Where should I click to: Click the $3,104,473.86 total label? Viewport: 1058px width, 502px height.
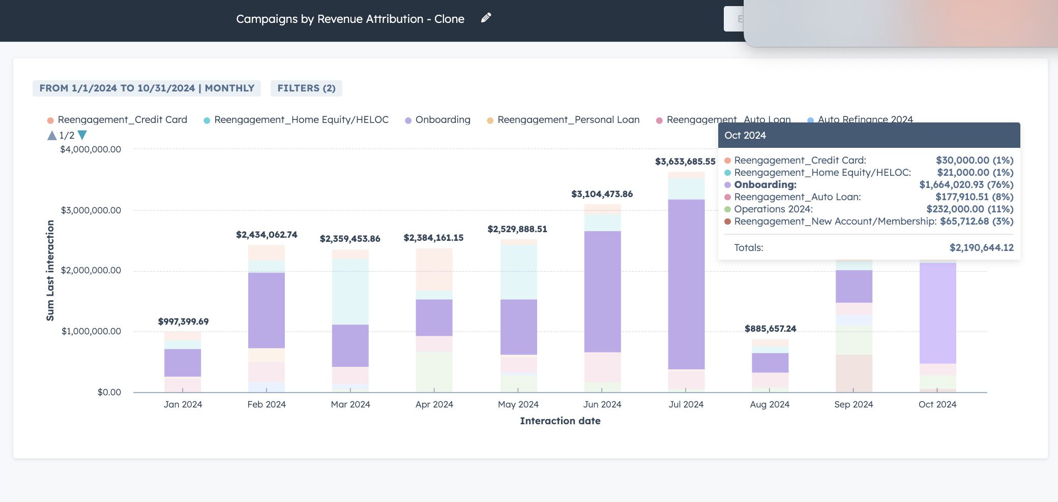click(x=602, y=194)
